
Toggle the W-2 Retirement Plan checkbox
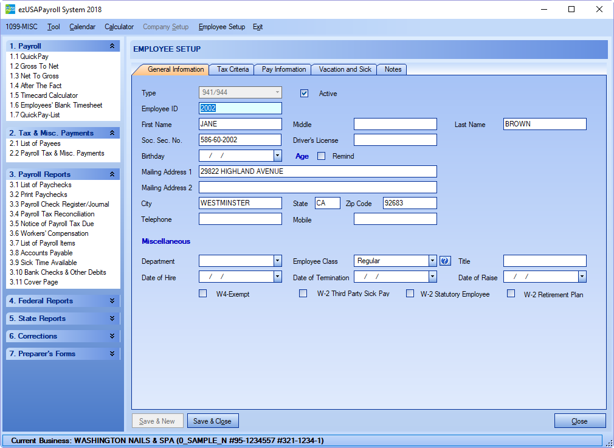coord(511,294)
